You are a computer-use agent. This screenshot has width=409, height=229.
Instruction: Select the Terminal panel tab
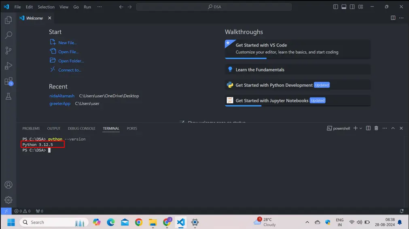coord(111,128)
